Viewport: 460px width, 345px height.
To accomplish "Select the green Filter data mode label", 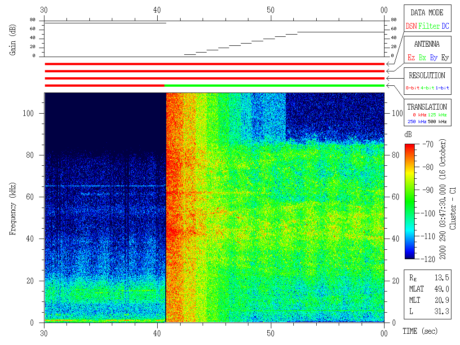I will (429, 27).
